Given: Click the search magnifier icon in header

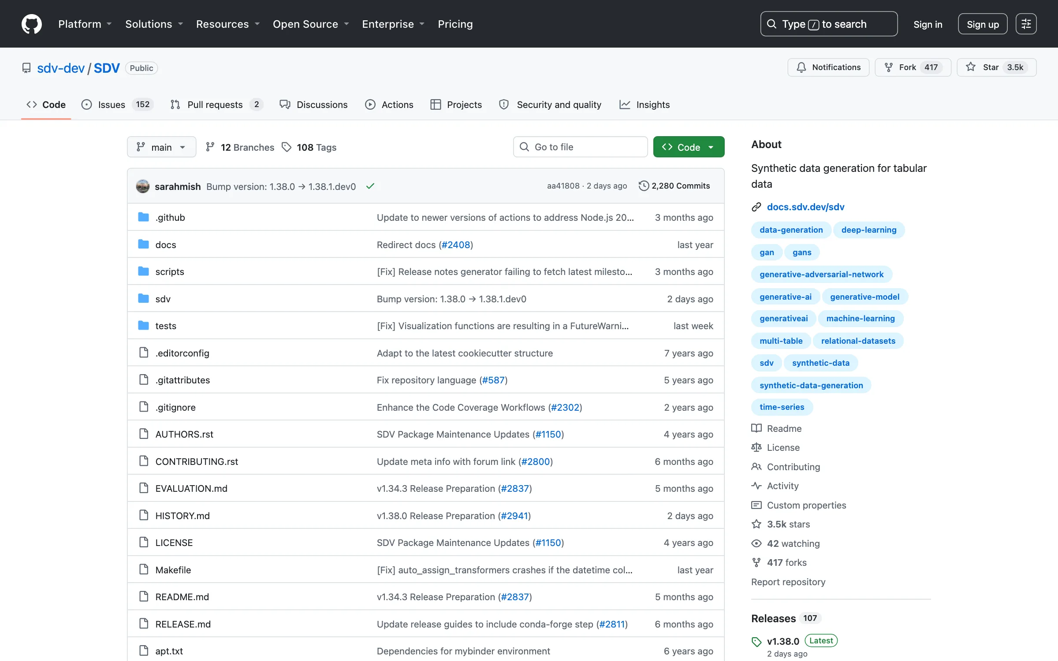Looking at the screenshot, I should [x=771, y=24].
